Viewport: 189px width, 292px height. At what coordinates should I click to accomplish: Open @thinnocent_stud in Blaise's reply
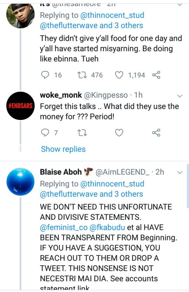(112, 184)
